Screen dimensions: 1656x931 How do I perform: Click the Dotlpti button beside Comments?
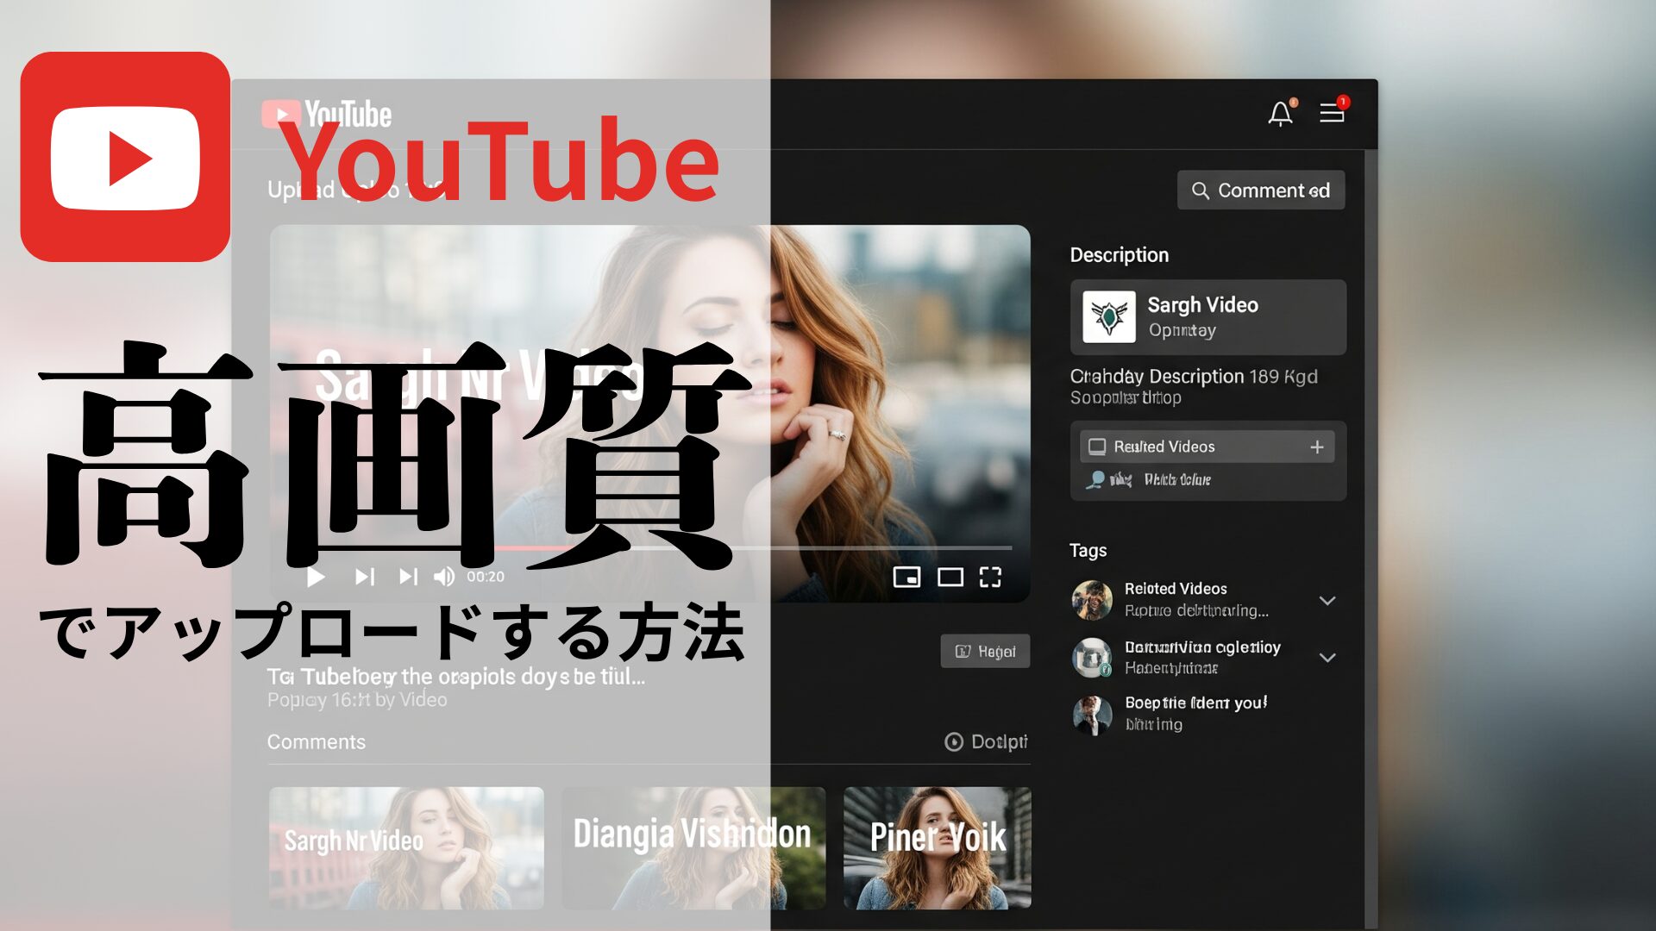[x=987, y=741]
